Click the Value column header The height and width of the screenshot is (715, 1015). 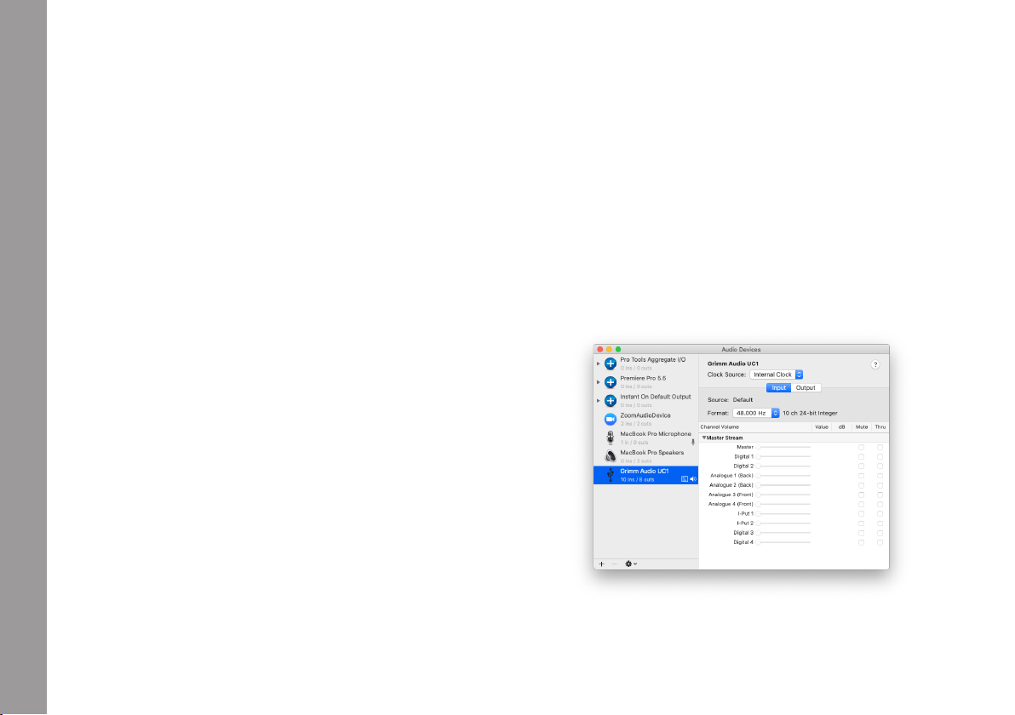[x=822, y=427]
